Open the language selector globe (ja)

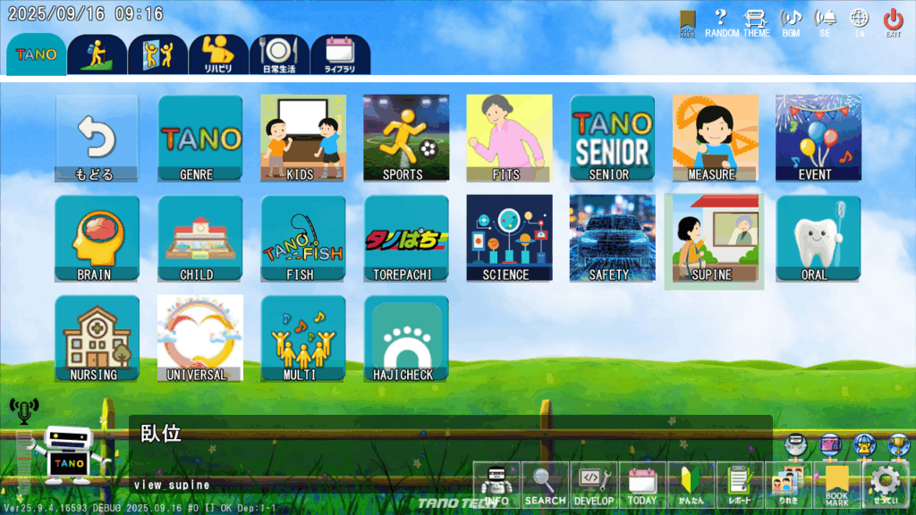click(x=859, y=21)
